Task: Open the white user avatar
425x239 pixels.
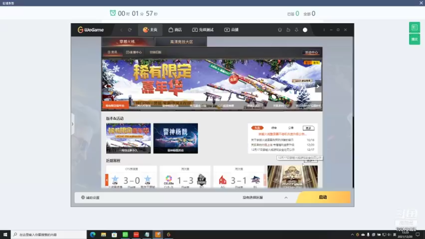Action: 305,30
